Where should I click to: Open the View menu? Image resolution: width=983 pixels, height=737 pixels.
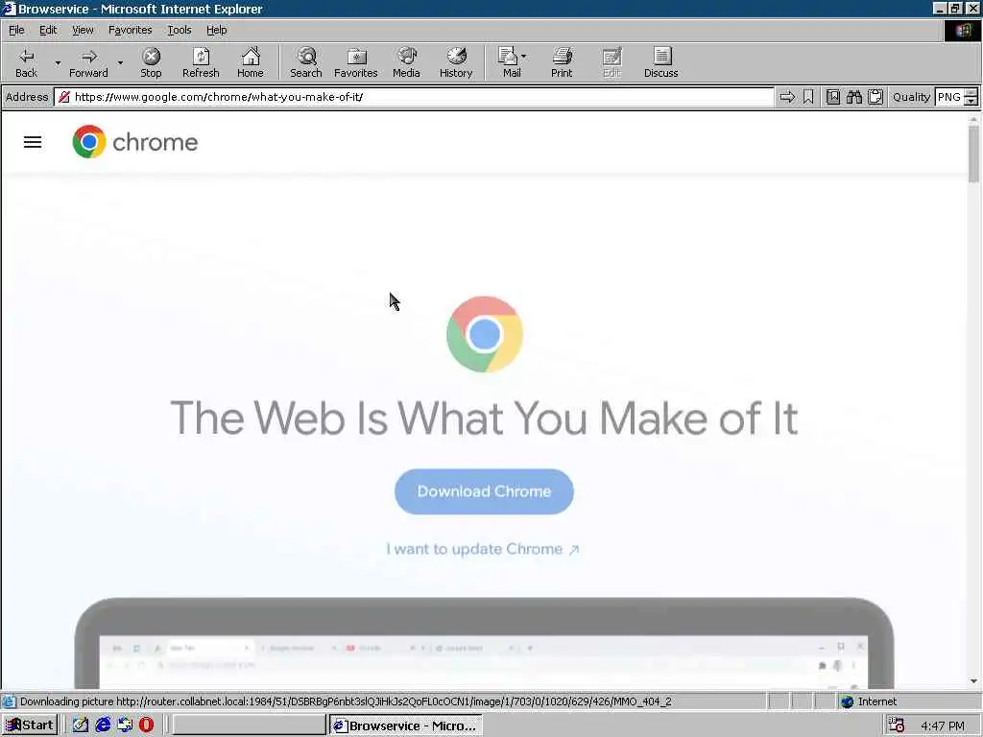(83, 30)
